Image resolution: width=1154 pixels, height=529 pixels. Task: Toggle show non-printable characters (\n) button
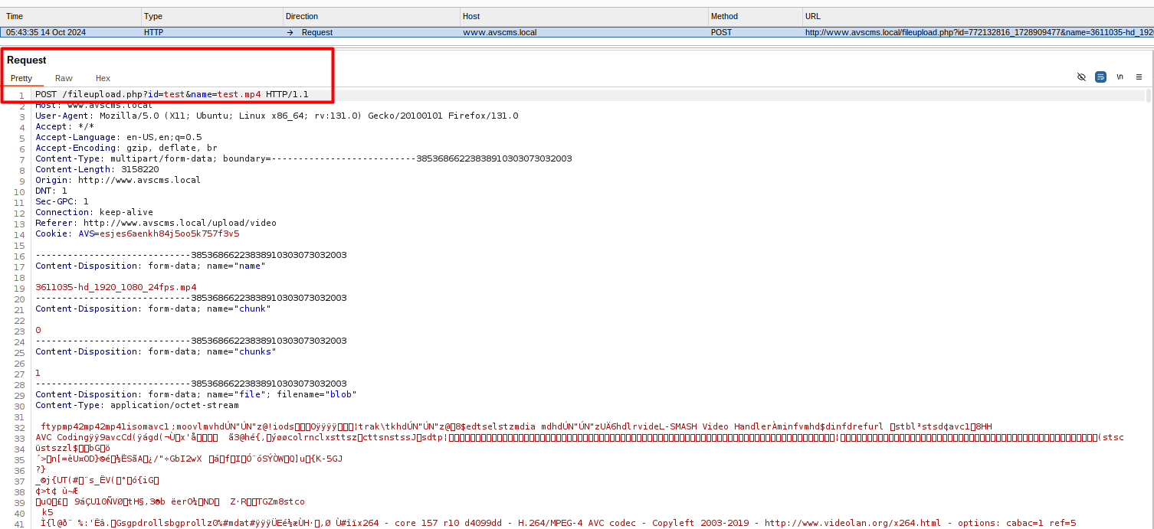(x=1120, y=77)
